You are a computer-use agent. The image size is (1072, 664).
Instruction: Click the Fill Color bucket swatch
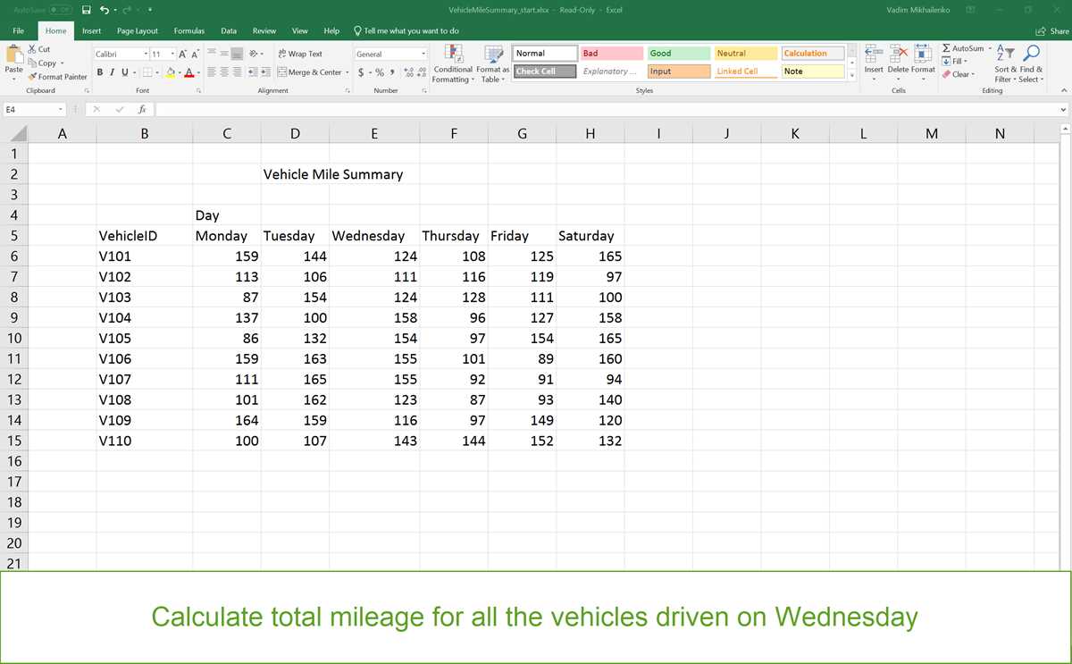(x=171, y=72)
